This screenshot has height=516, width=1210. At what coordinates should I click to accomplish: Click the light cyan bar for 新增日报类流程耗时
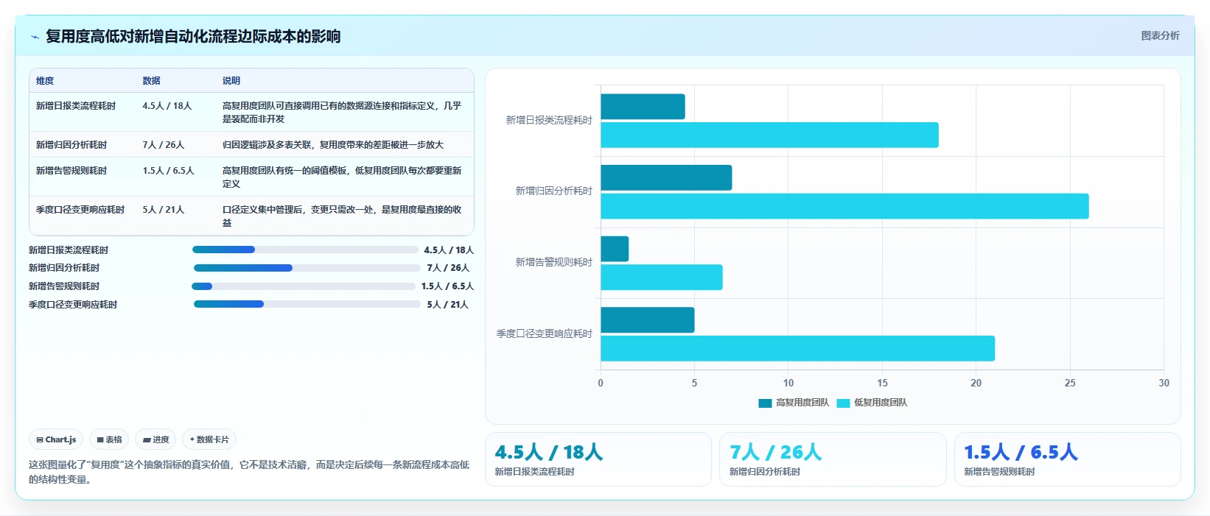(x=769, y=135)
